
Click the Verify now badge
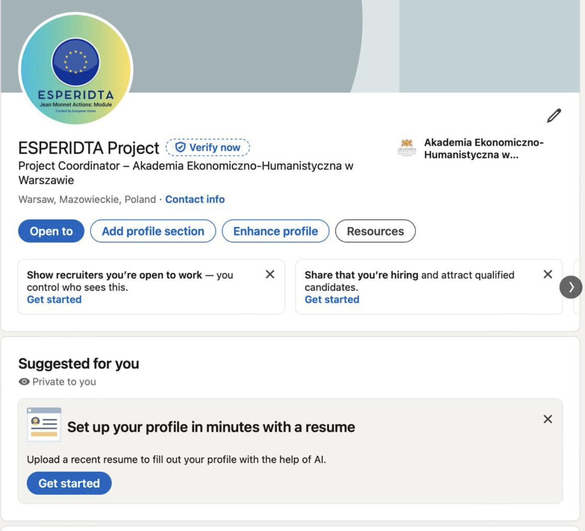(x=208, y=147)
